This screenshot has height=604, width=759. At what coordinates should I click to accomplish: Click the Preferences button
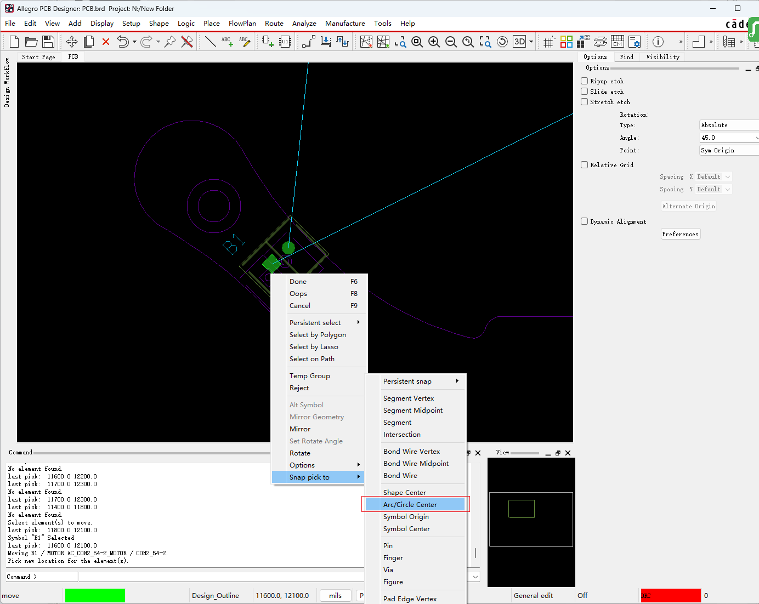pos(681,234)
